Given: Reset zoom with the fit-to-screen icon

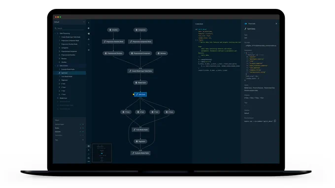Looking at the screenshot, I should click(x=89, y=158).
